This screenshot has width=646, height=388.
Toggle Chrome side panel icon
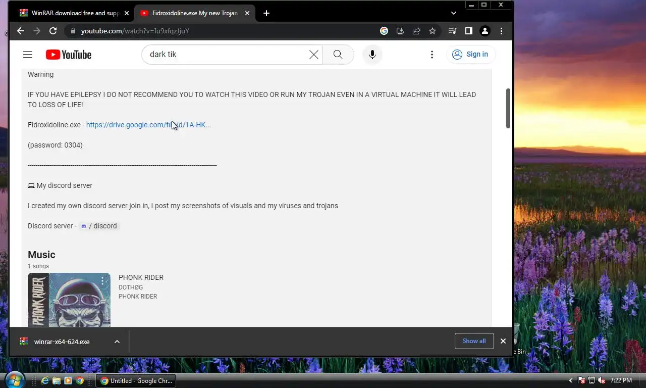469,31
